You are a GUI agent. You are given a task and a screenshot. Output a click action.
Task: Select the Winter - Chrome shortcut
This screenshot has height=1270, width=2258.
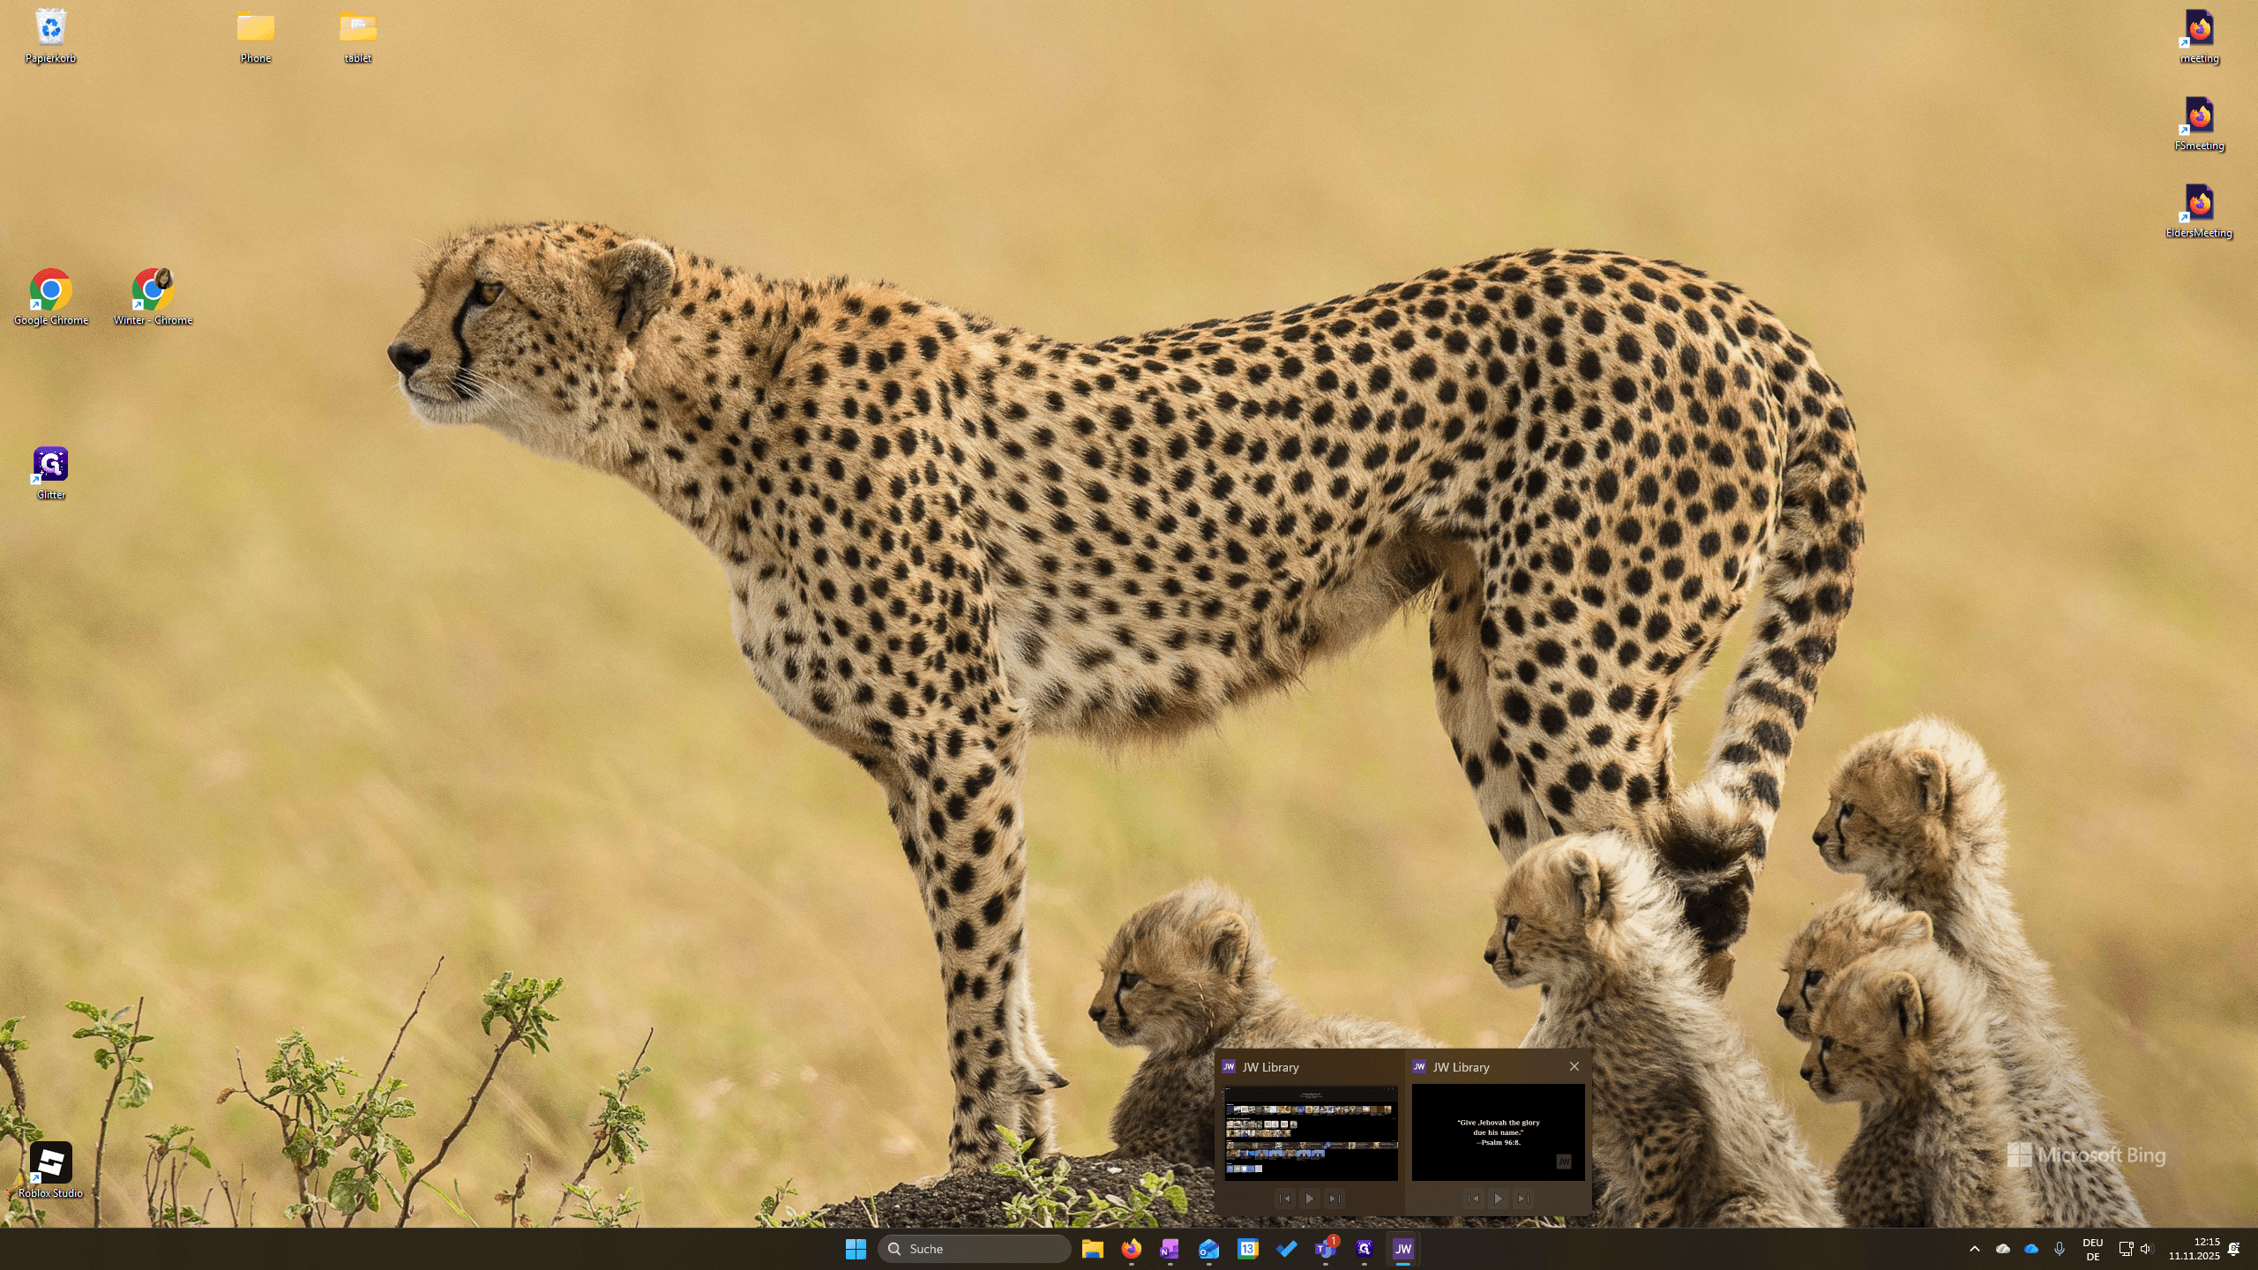point(153,298)
